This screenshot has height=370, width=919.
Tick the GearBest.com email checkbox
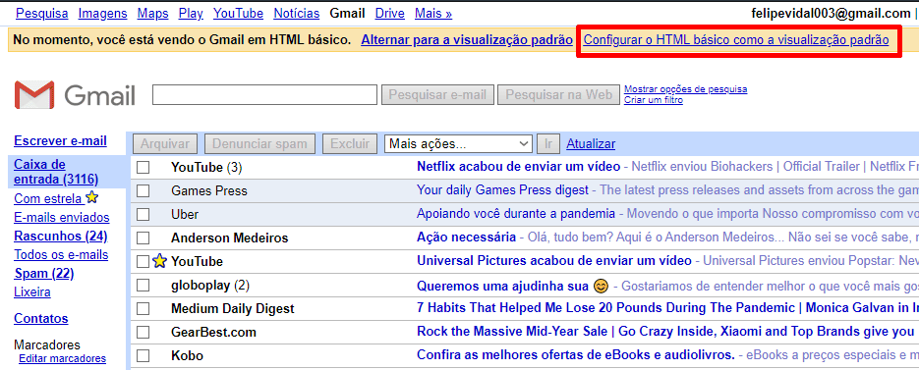(143, 333)
